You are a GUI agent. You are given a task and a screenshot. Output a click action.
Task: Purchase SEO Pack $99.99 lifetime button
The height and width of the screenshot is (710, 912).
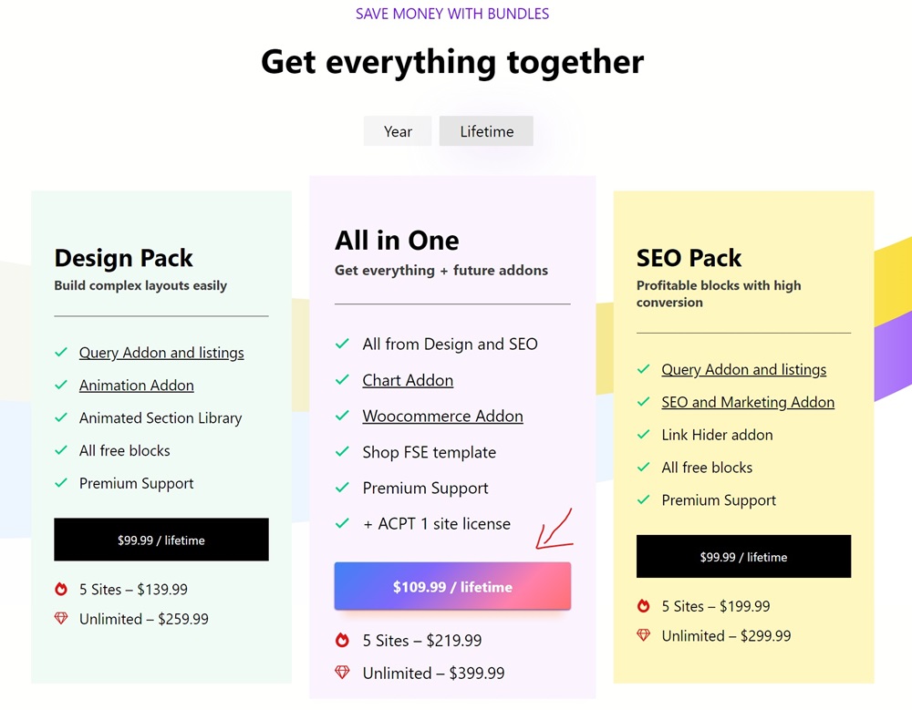click(x=743, y=557)
